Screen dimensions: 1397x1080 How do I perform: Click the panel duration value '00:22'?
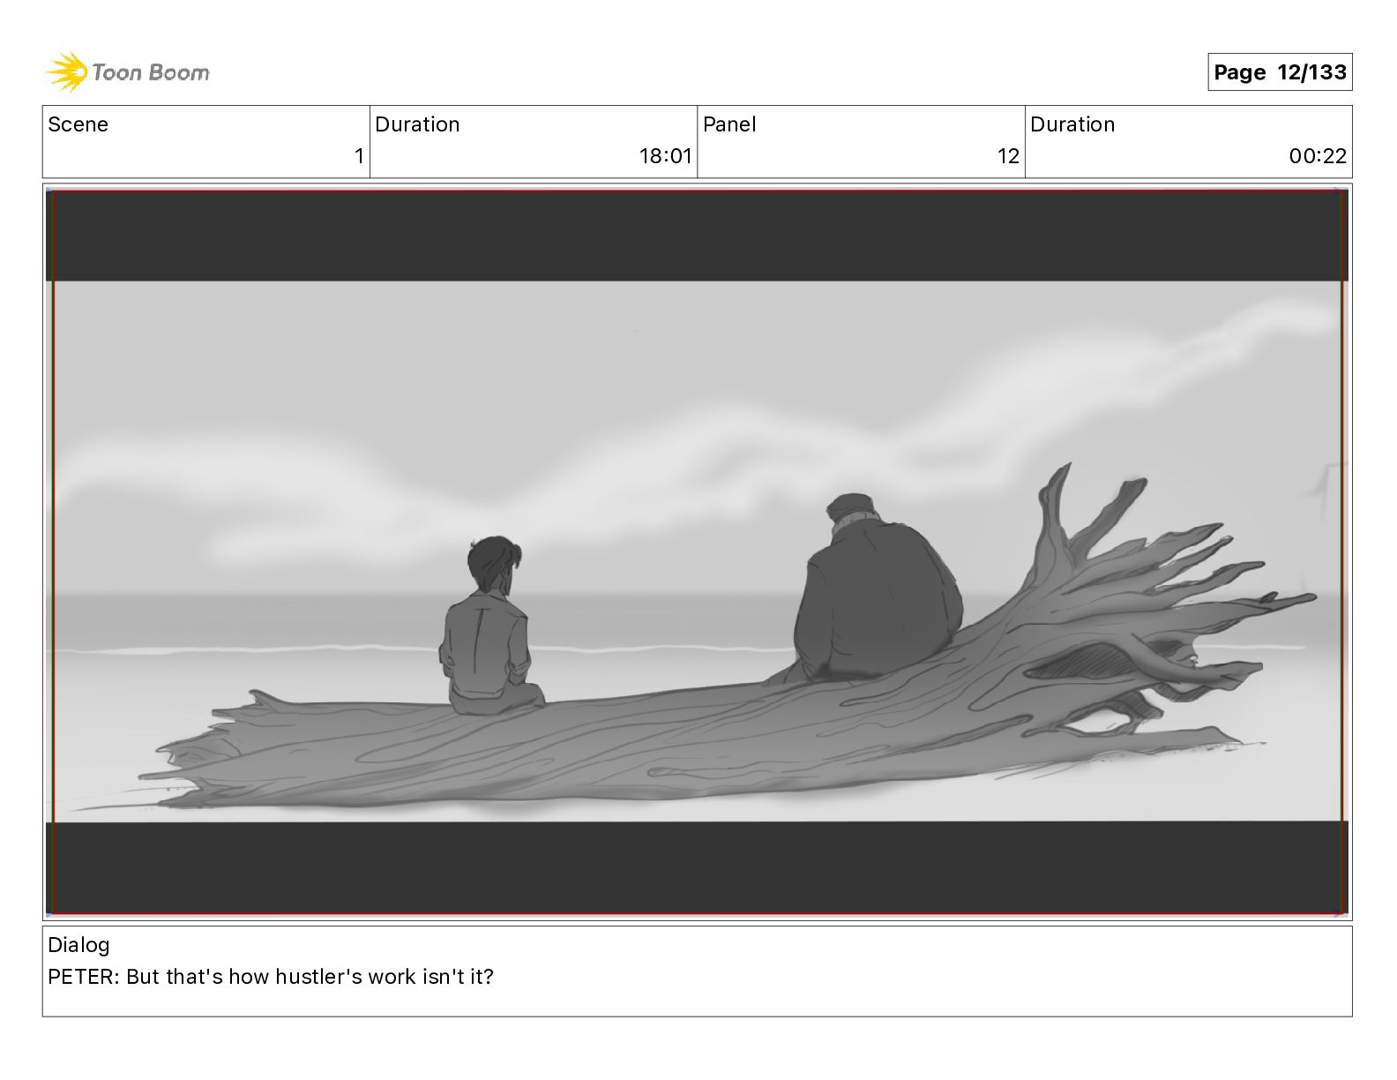pos(1318,156)
